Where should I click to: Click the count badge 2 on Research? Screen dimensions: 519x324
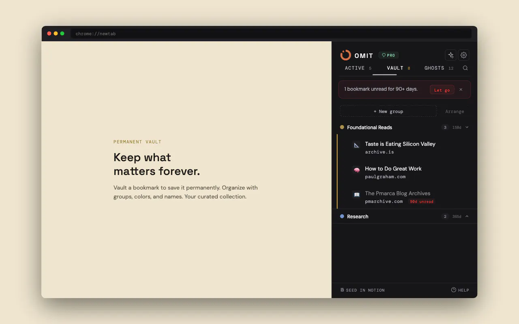click(445, 217)
